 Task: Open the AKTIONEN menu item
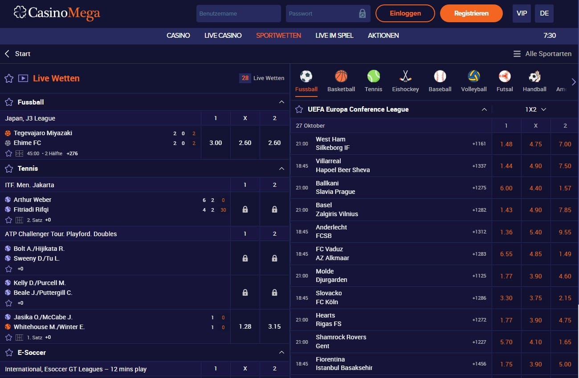pos(383,36)
